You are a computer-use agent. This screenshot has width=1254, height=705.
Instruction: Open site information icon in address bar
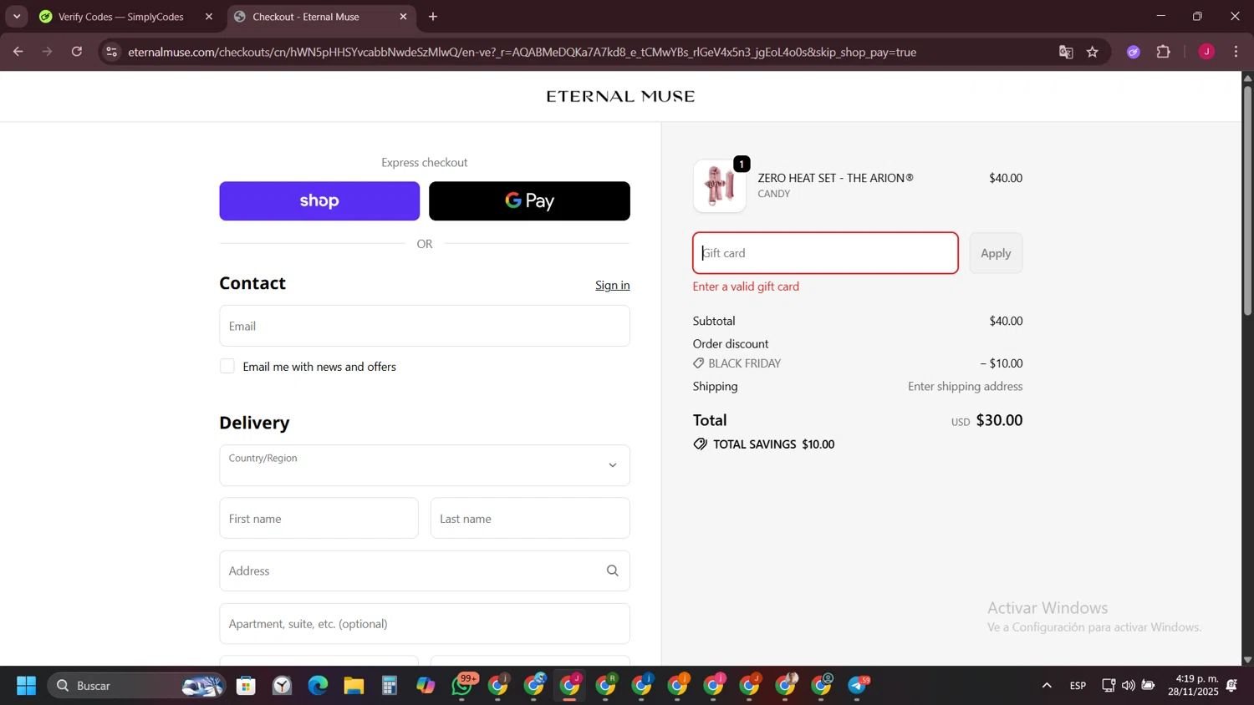[112, 52]
